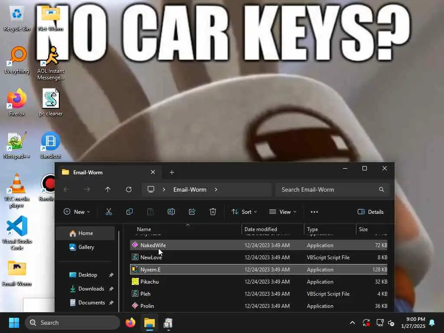Open VLC media player shortcut
444x333 pixels.
click(17, 191)
